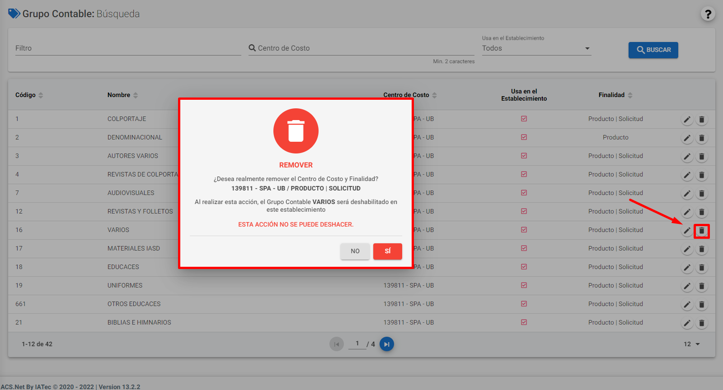Screen dimensions: 723x390
Task: Delete the AUTORES VARIOS row
Action: (702, 157)
